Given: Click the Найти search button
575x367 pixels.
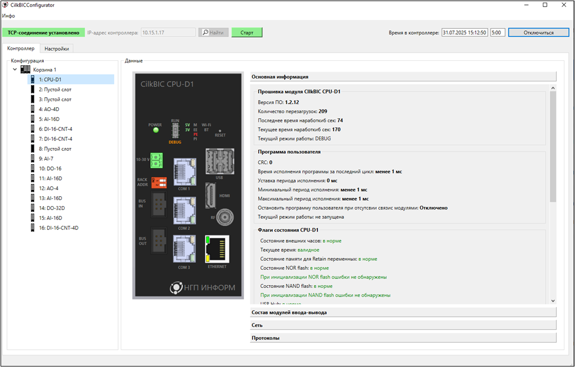Looking at the screenshot, I should coord(213,33).
